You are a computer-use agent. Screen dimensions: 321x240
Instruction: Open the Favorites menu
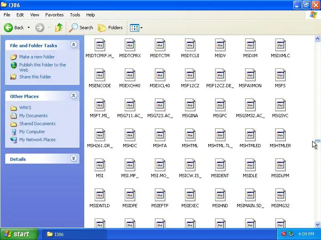55,15
